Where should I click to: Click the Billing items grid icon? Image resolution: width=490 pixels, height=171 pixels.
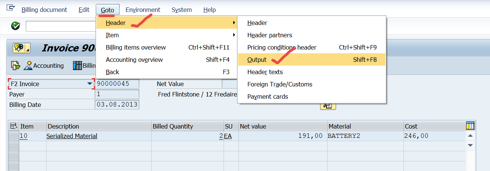78,66
